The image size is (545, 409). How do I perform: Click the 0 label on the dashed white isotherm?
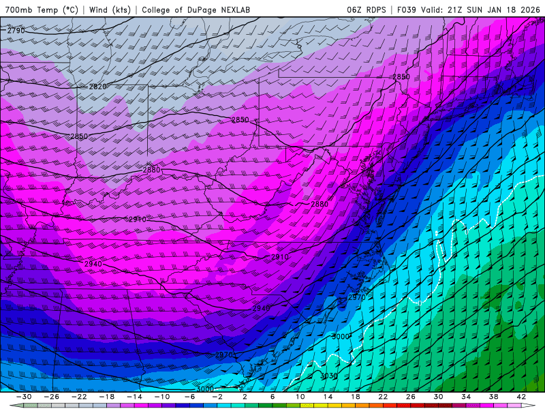pos(420,303)
